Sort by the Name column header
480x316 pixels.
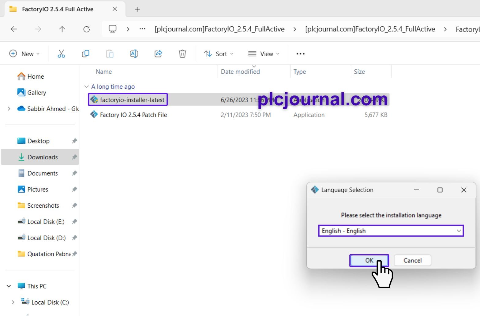point(104,72)
